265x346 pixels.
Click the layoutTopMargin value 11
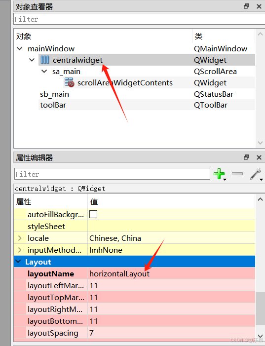(x=94, y=298)
